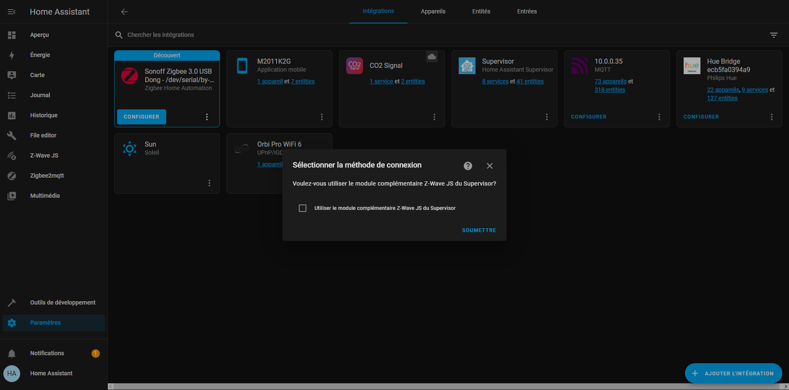Open CO2 Signal 1 service link
Screen dimensions: 789x390
pyautogui.click(x=381, y=81)
